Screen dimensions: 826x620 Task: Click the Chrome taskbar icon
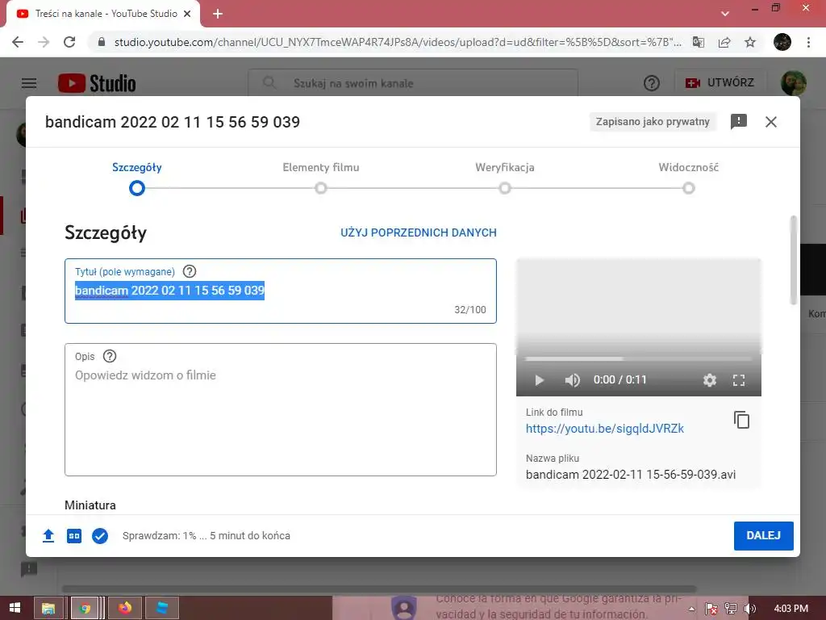pyautogui.click(x=85, y=609)
